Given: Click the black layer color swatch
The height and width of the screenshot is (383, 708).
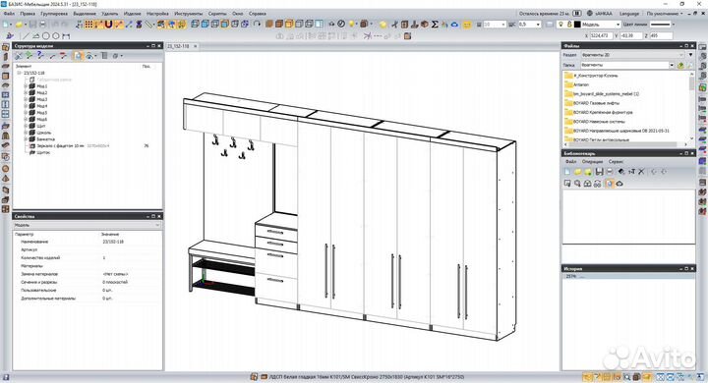Looking at the screenshot, I should 577,25.
